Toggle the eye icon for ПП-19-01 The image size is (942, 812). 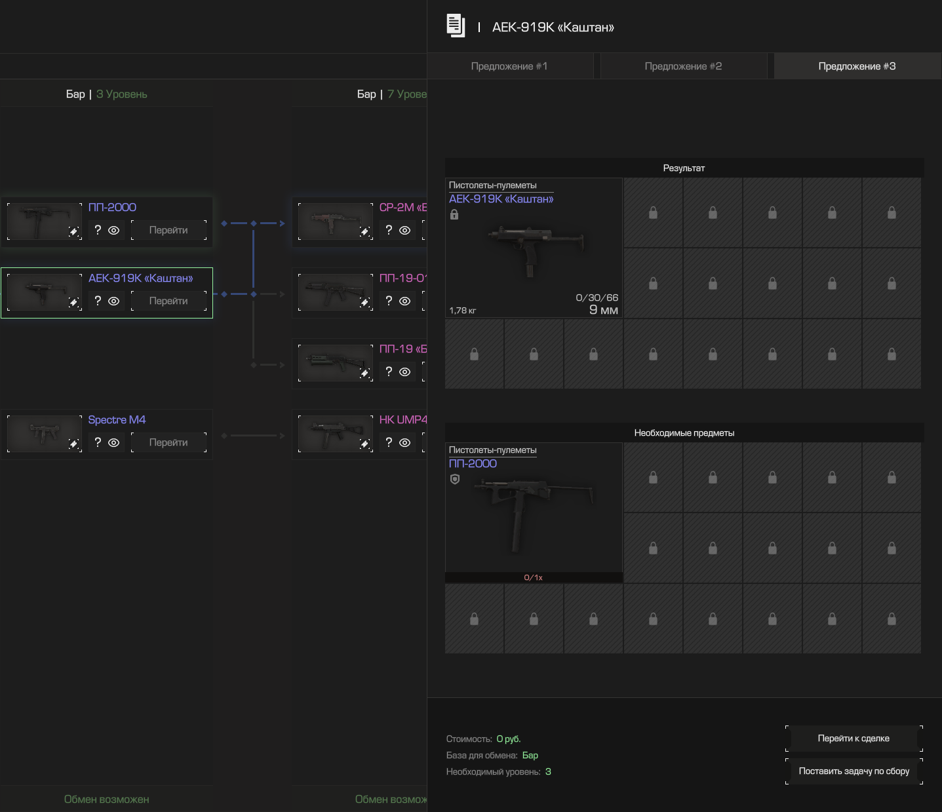pyautogui.click(x=404, y=301)
